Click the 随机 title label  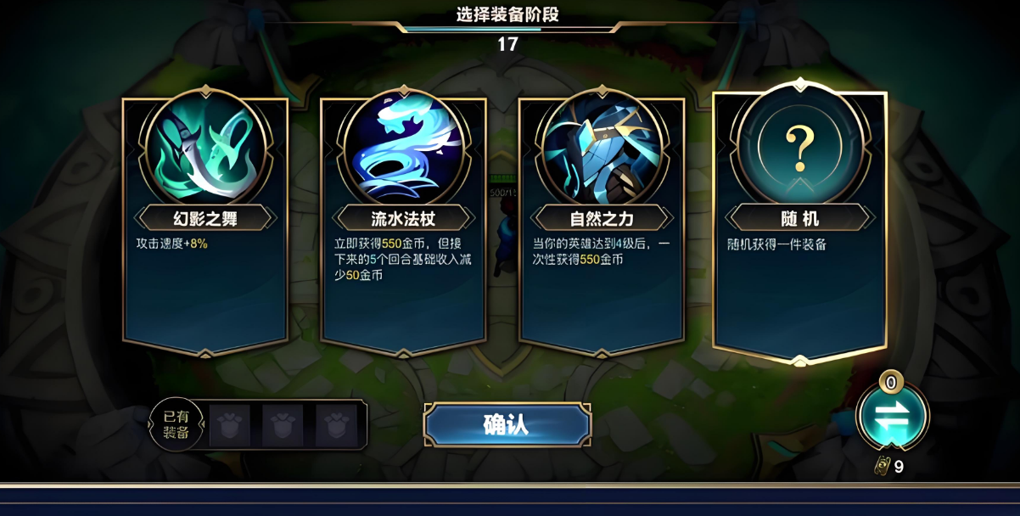pos(799,218)
